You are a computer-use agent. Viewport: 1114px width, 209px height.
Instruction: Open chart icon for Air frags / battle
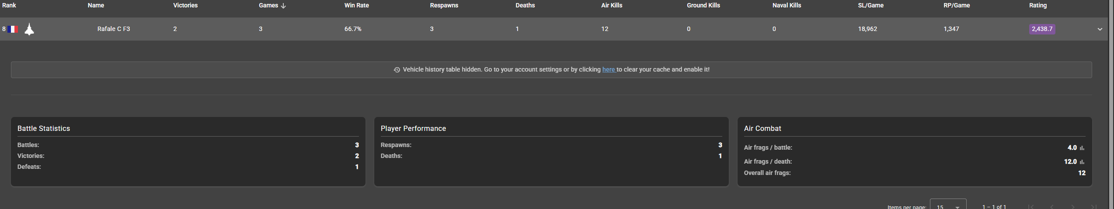pyautogui.click(x=1082, y=148)
